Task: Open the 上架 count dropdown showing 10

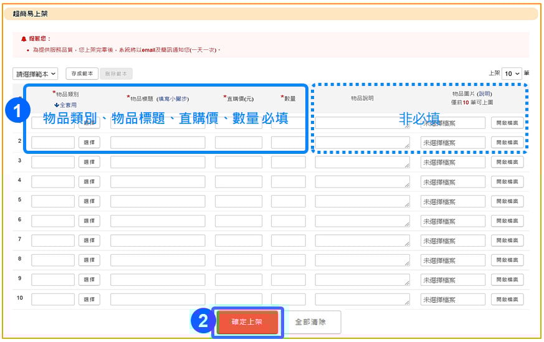Action: point(512,74)
